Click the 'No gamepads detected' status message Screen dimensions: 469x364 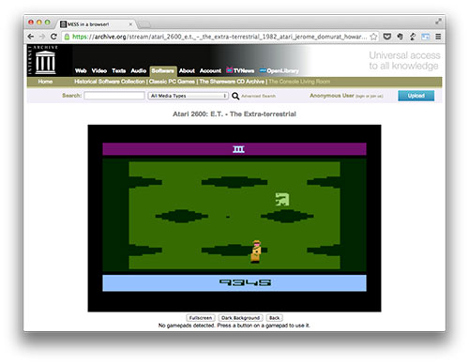coord(234,326)
